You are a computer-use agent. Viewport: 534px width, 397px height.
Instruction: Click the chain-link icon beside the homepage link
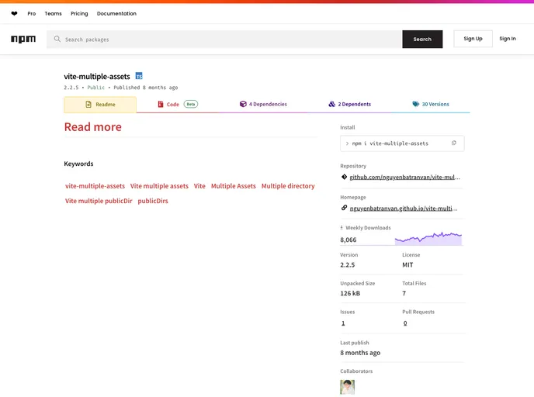click(x=344, y=208)
